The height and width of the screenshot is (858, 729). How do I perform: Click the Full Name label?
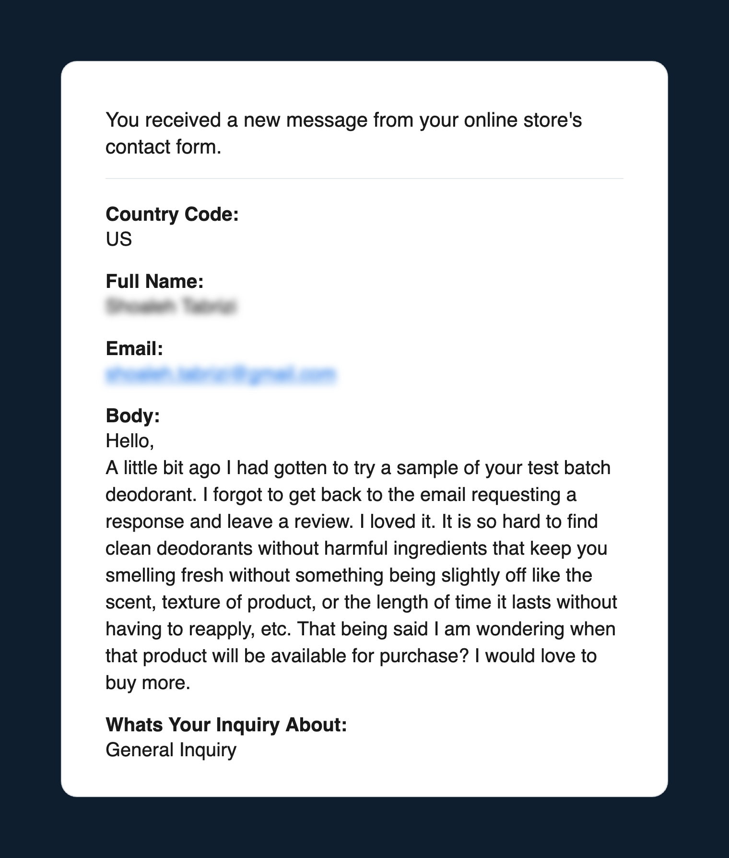[x=154, y=281]
